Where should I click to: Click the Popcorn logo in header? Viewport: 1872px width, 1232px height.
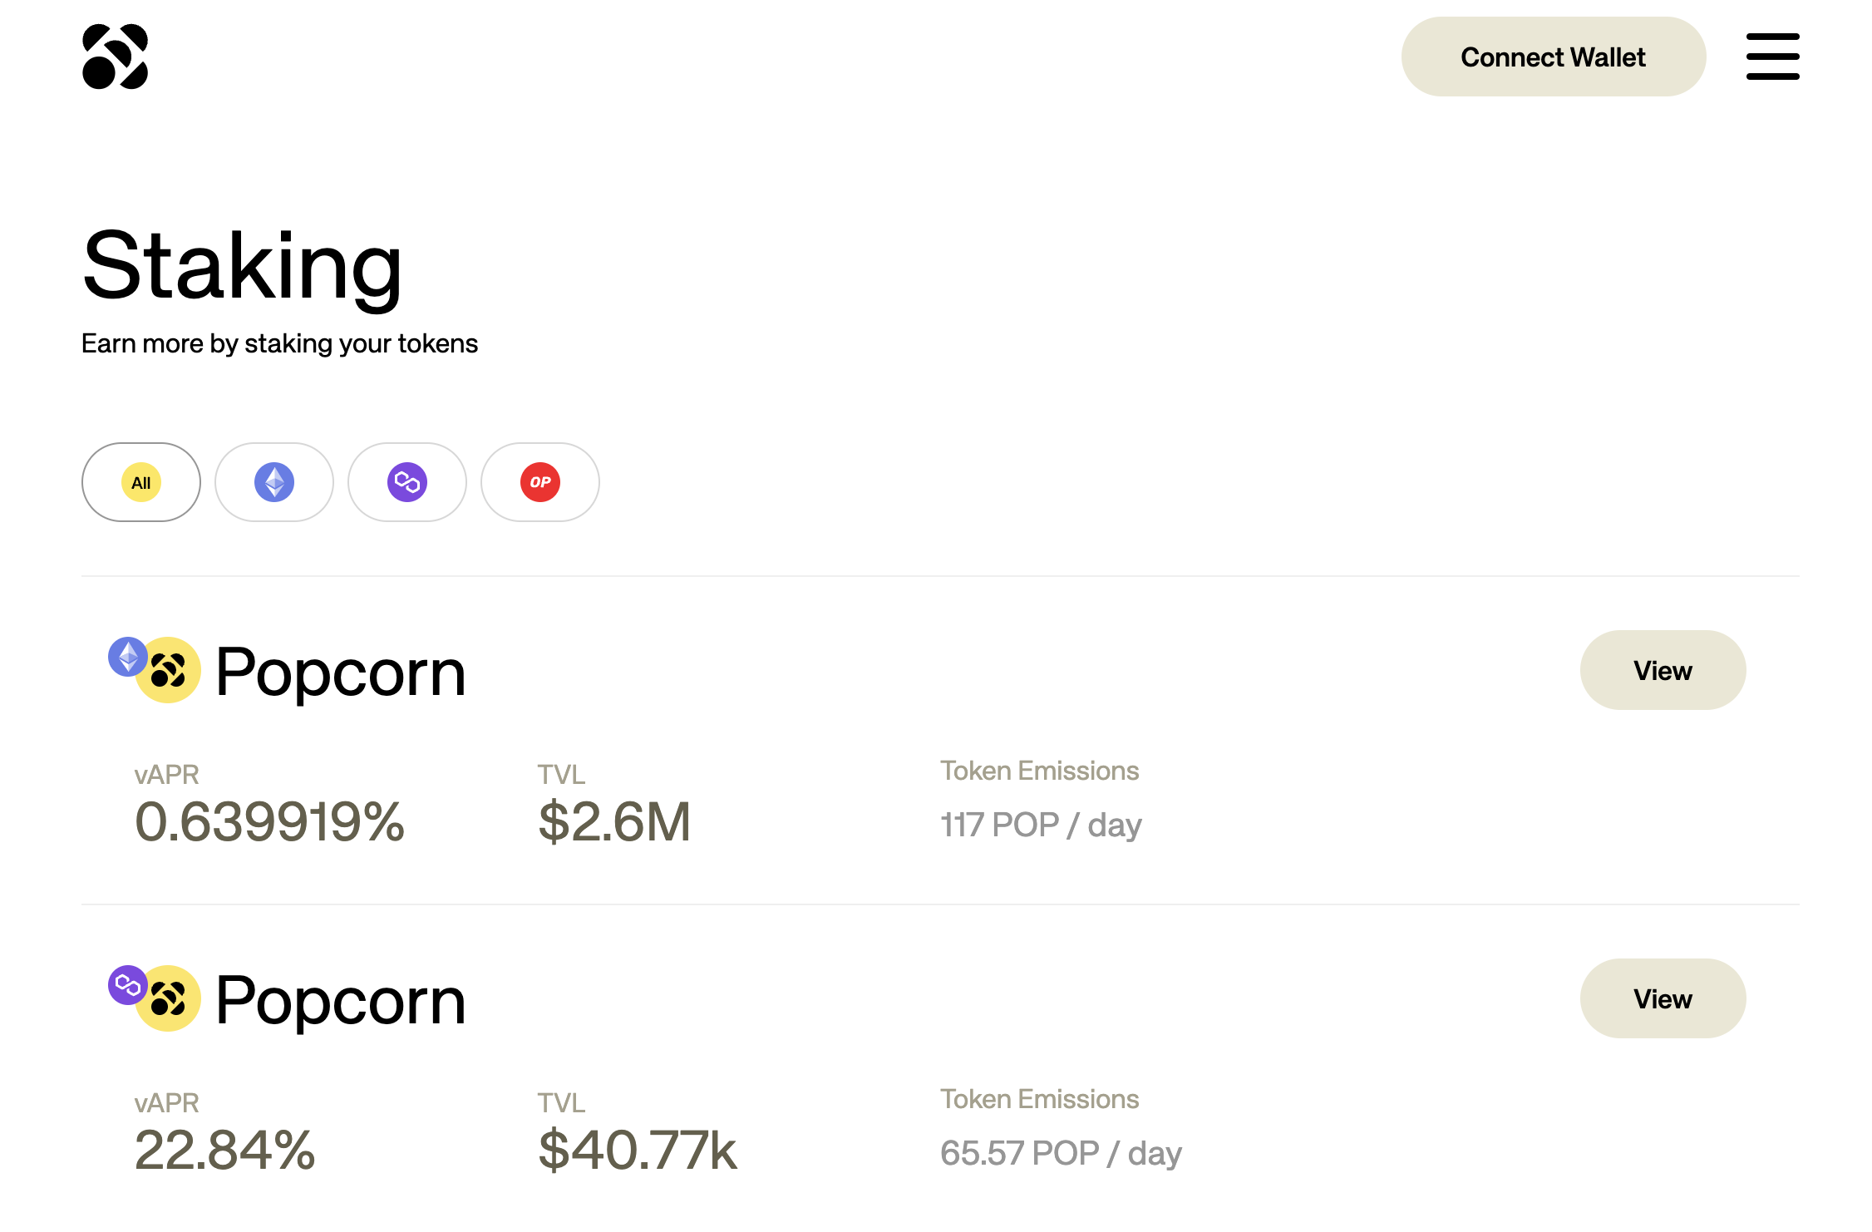tap(115, 57)
